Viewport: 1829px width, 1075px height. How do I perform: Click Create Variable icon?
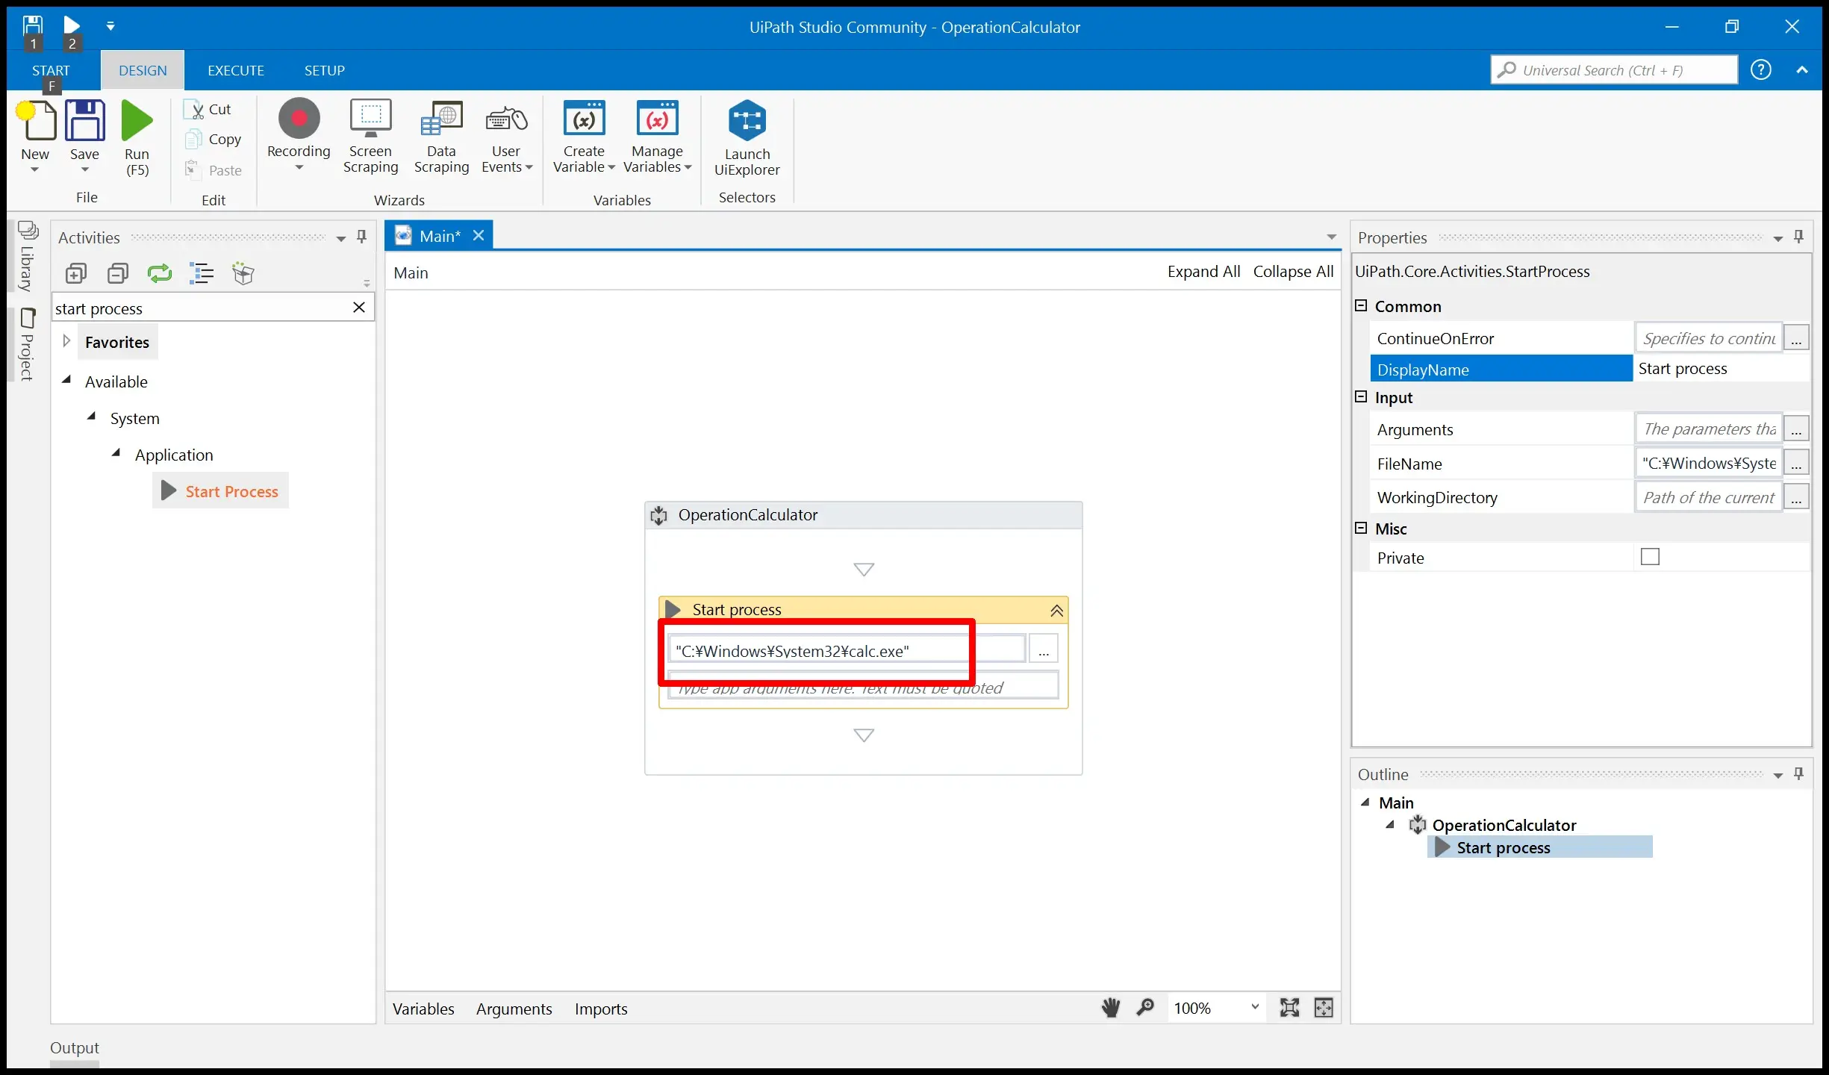coord(584,119)
